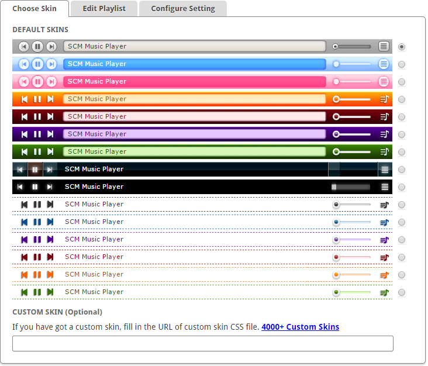Select the dotted black minimal skin radio button
The image size is (428, 366).
tap(402, 205)
